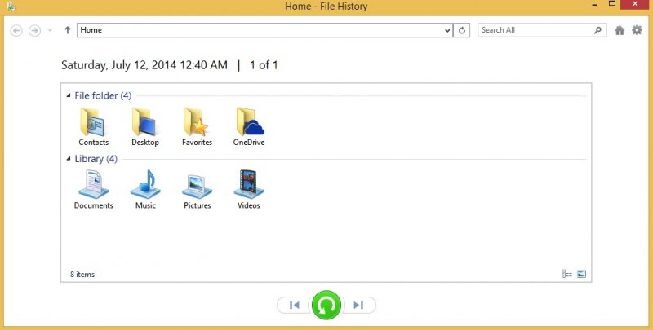Open the recent locations dropdown arrow
The image size is (653, 330).
coord(50,30)
